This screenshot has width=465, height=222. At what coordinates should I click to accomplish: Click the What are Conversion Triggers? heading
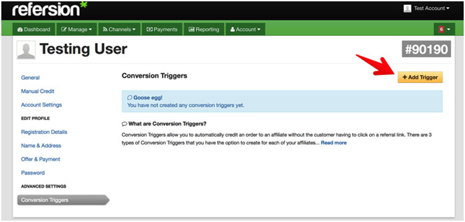pos(167,124)
